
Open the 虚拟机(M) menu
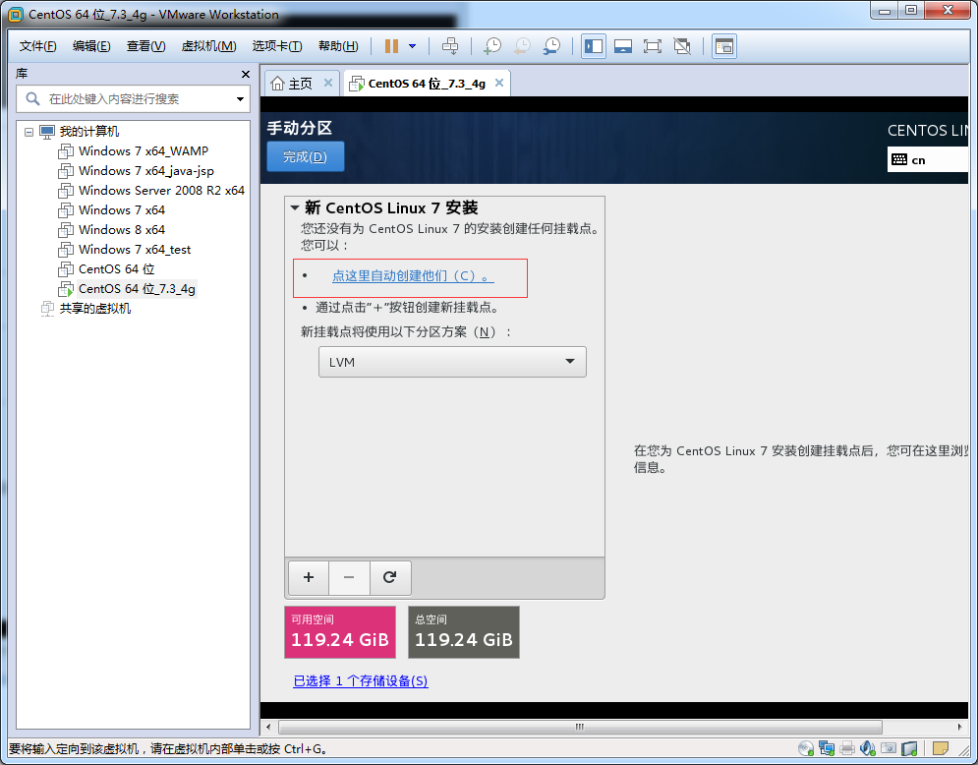click(209, 46)
